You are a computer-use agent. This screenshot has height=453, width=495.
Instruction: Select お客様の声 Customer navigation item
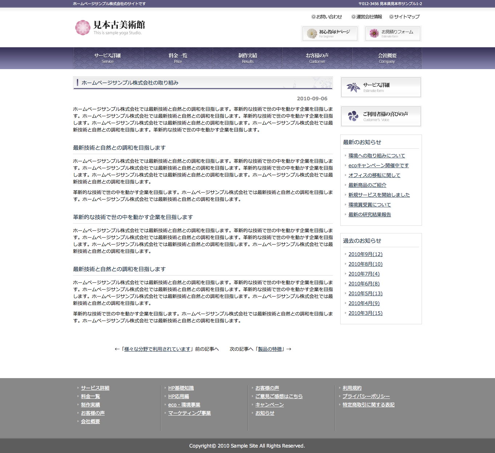pos(317,58)
